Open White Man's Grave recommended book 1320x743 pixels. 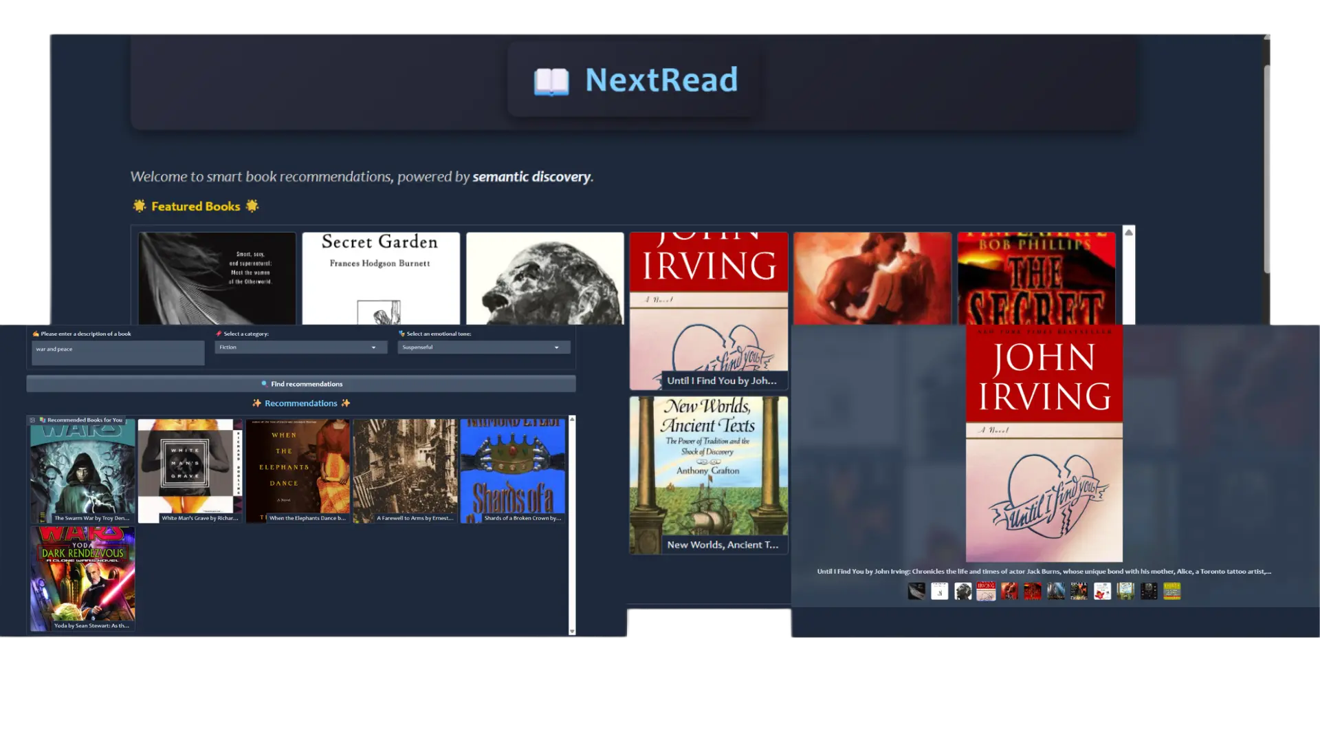tap(190, 471)
